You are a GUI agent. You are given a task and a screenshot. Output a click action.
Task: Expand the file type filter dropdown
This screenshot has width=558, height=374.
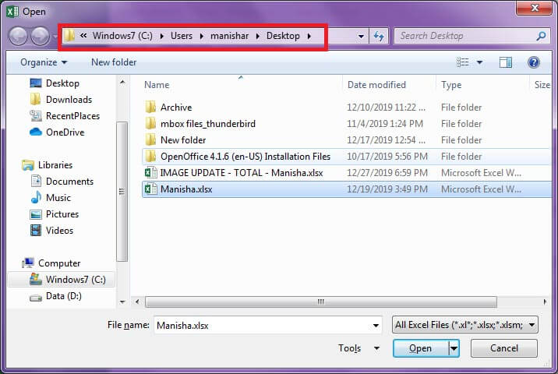(x=464, y=325)
